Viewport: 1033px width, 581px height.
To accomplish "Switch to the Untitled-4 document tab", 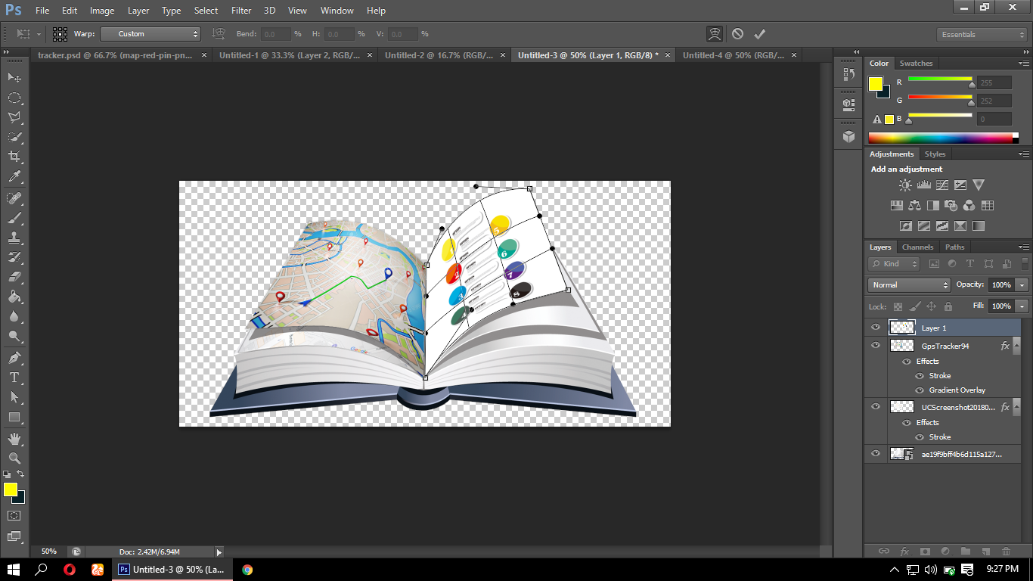I will [733, 55].
